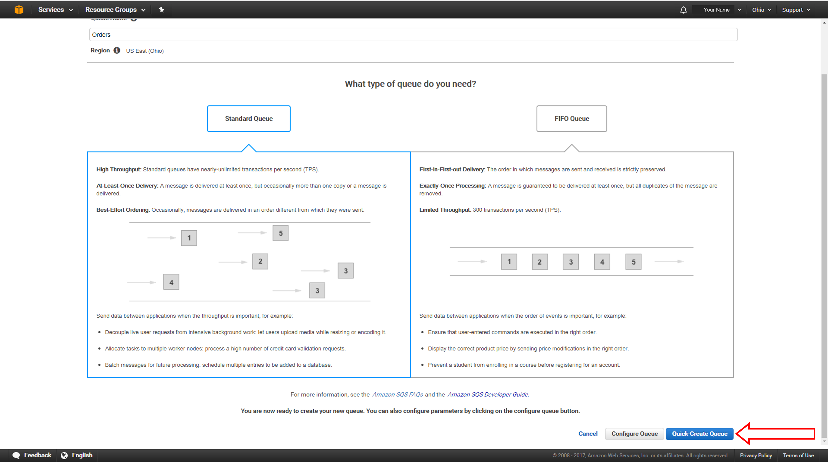Expand the Resource Groups menu
Screen dimensions: 828x462
pos(114,10)
